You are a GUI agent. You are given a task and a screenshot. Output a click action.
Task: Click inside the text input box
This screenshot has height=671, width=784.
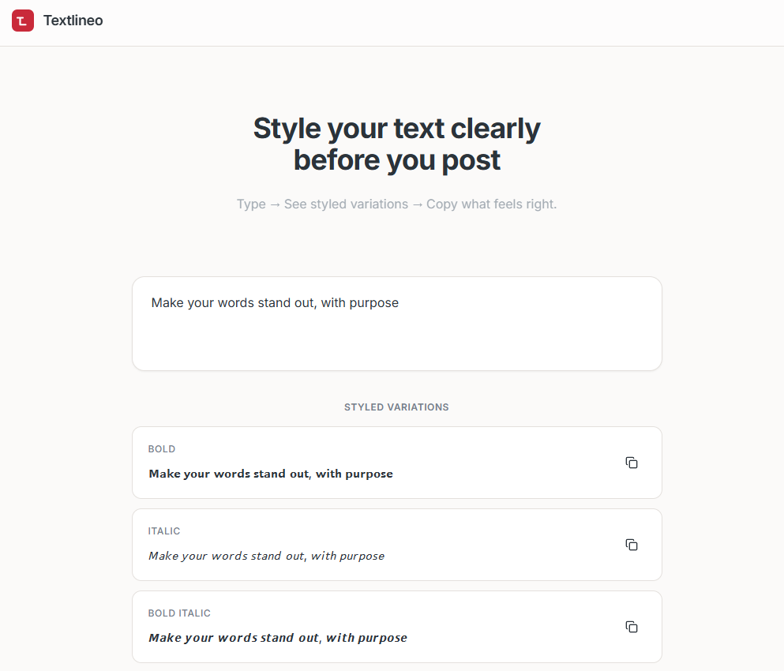tap(396, 324)
